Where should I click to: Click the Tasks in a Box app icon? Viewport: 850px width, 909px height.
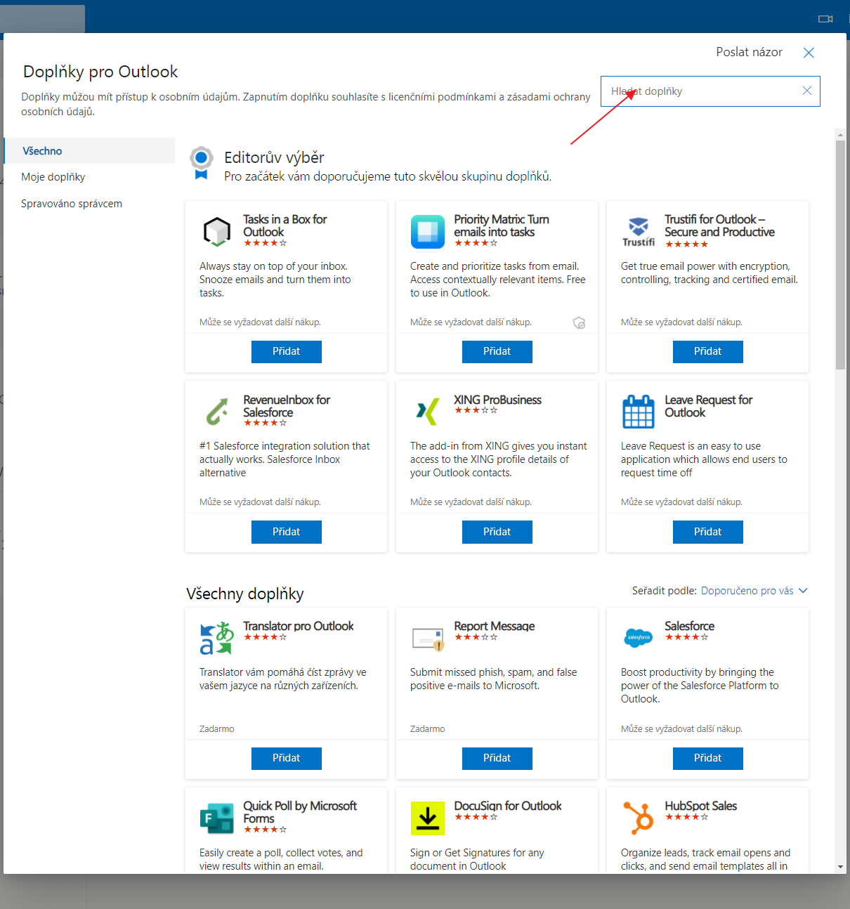pos(216,232)
